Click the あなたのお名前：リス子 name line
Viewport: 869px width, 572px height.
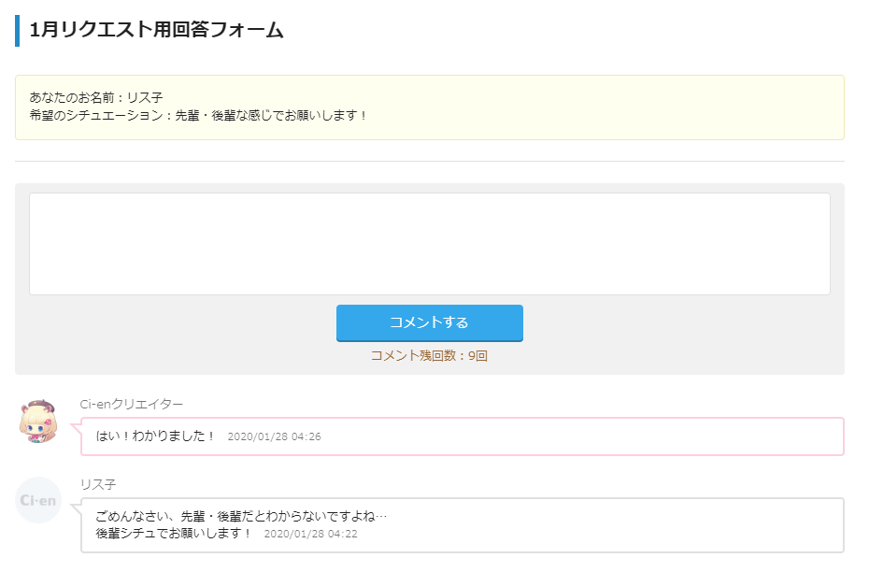pos(96,97)
